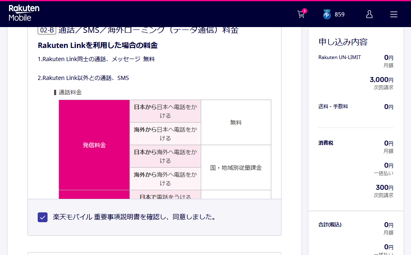Screen dimensions: 411x255
Task: Click Rakuten UN-LIMIT plan name
Action: pyautogui.click(x=339, y=57)
